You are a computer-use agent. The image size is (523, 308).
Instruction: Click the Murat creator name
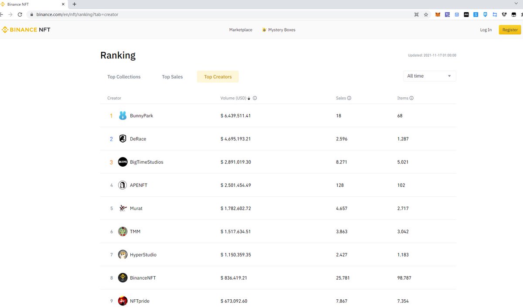click(x=136, y=209)
